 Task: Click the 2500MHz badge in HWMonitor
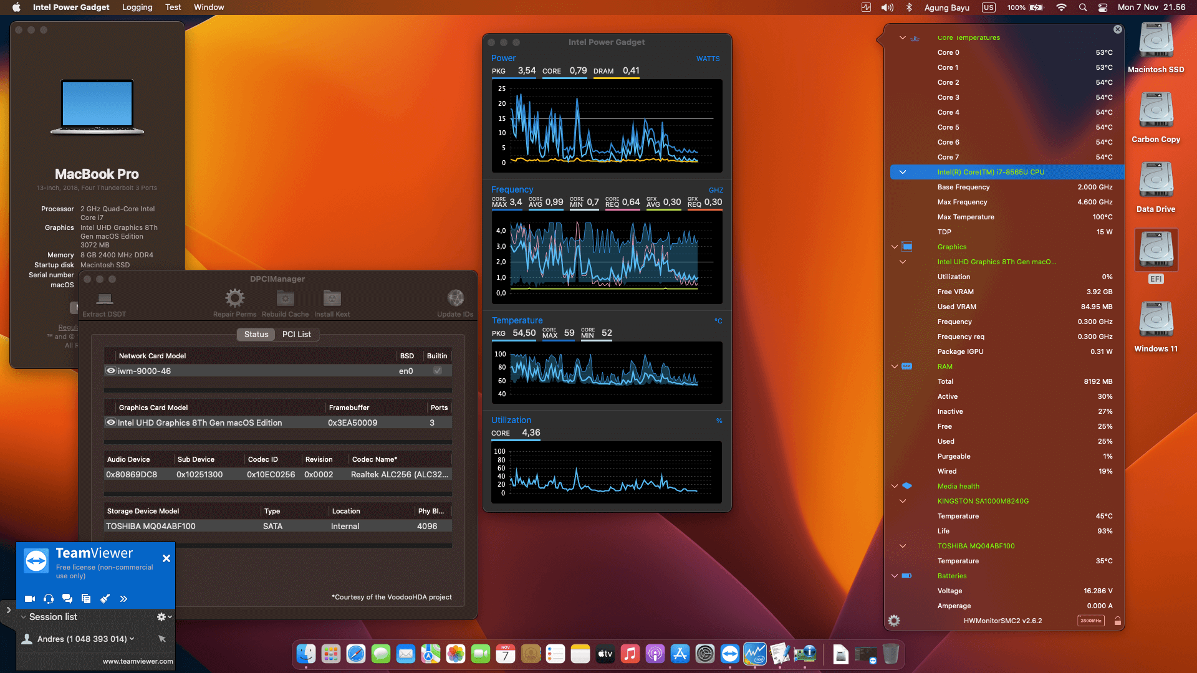(1091, 621)
